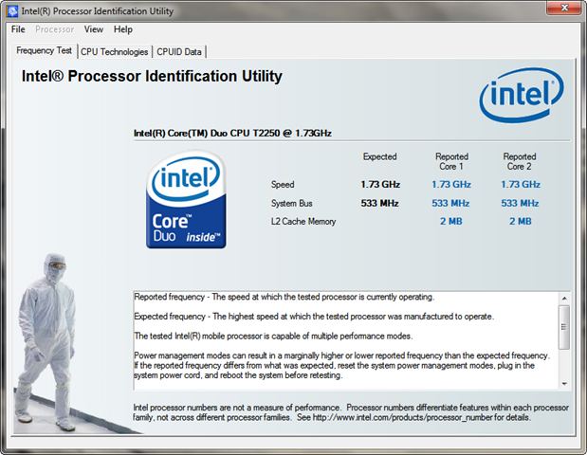This screenshot has width=587, height=455.
Task: Click the large blue Intel logo
Action: [522, 95]
